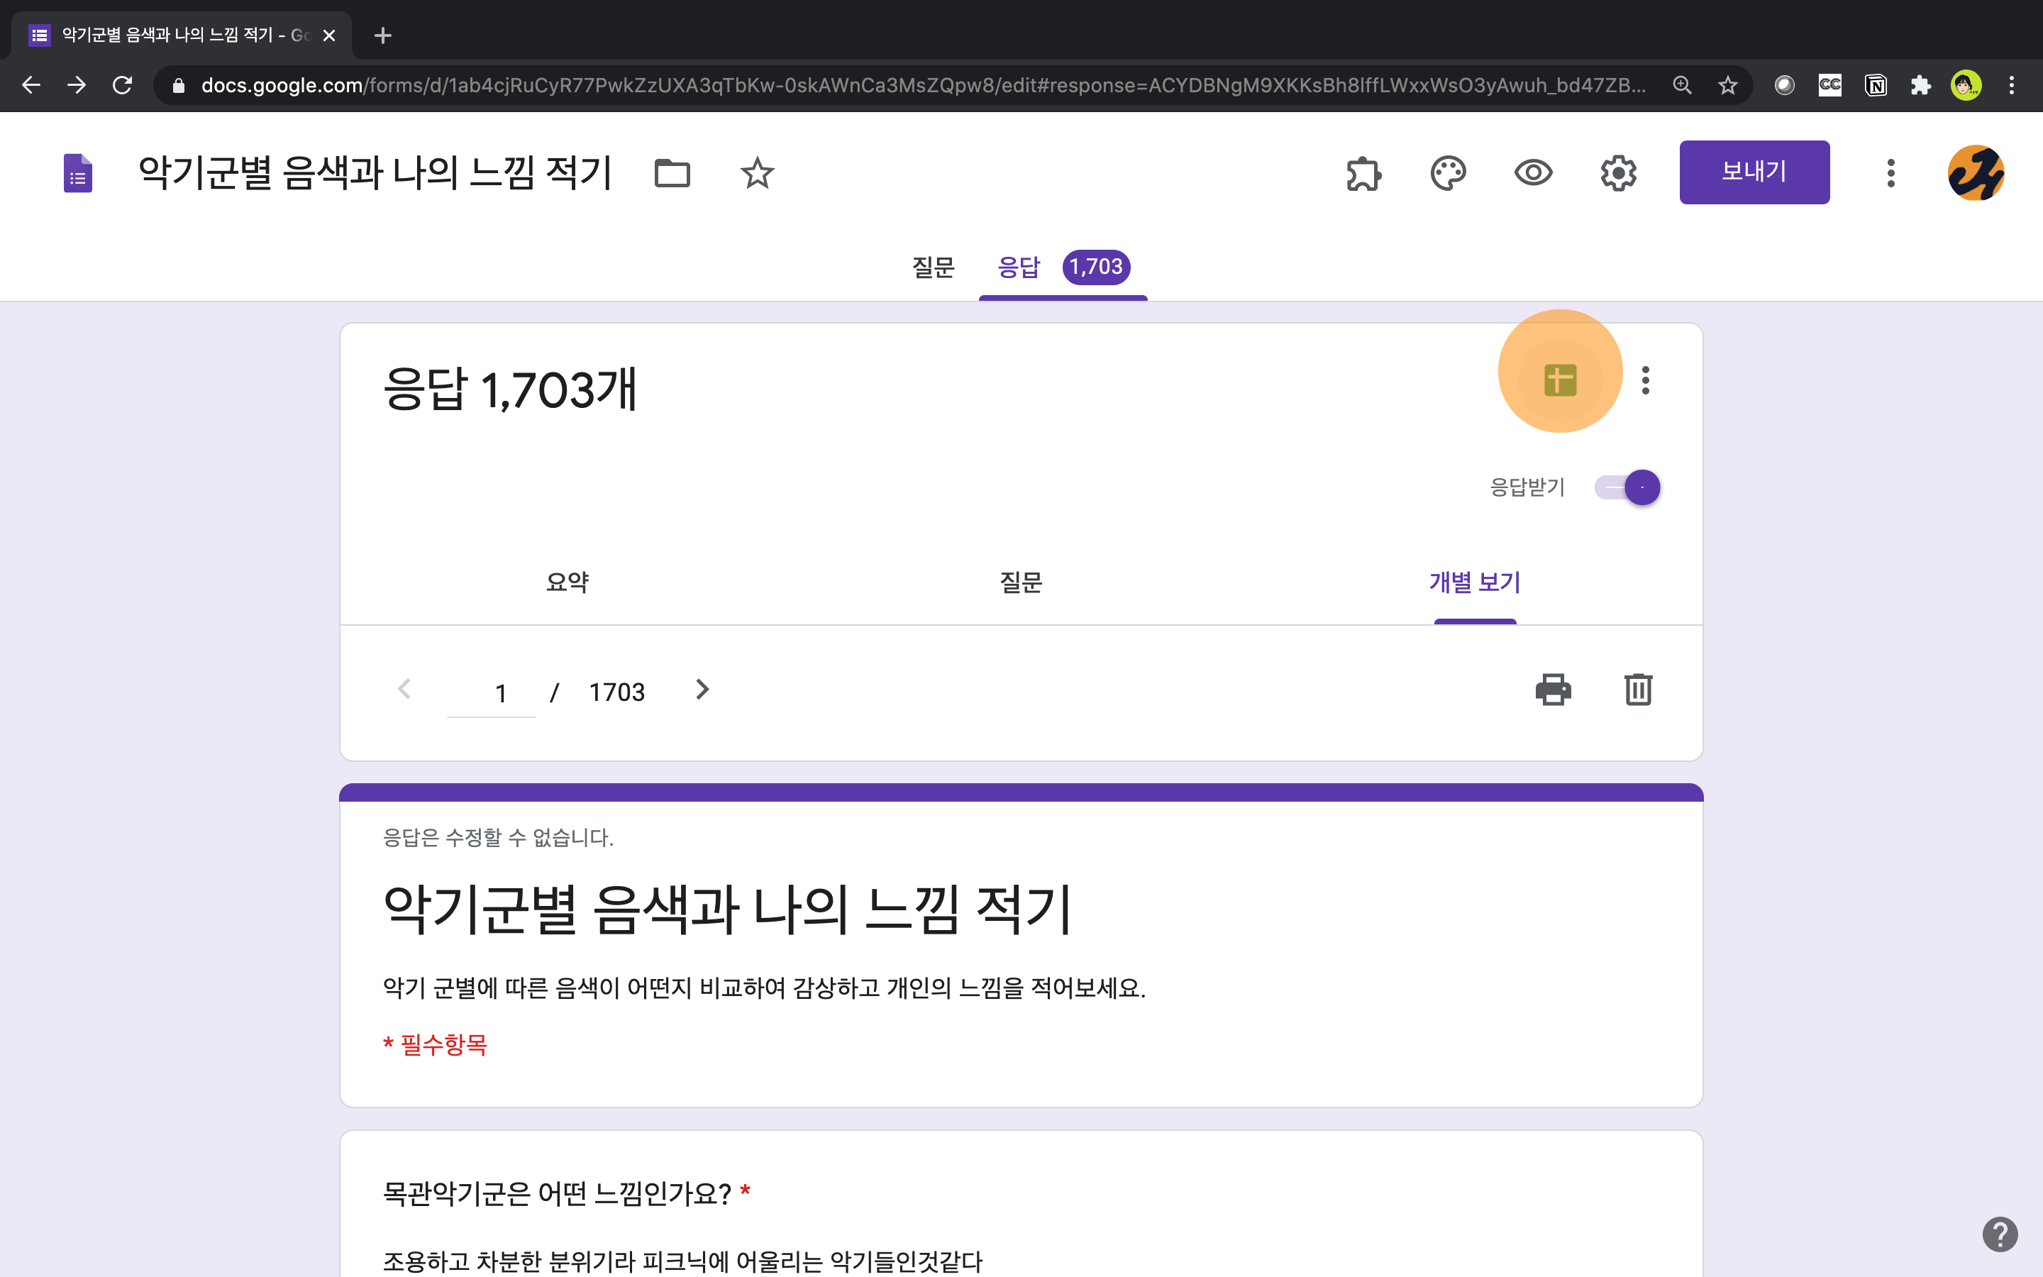Switch to the 요약 summary tab
This screenshot has width=2043, height=1277.
(567, 582)
